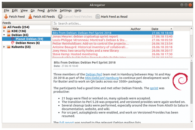Open the Settings menu

point(66,10)
